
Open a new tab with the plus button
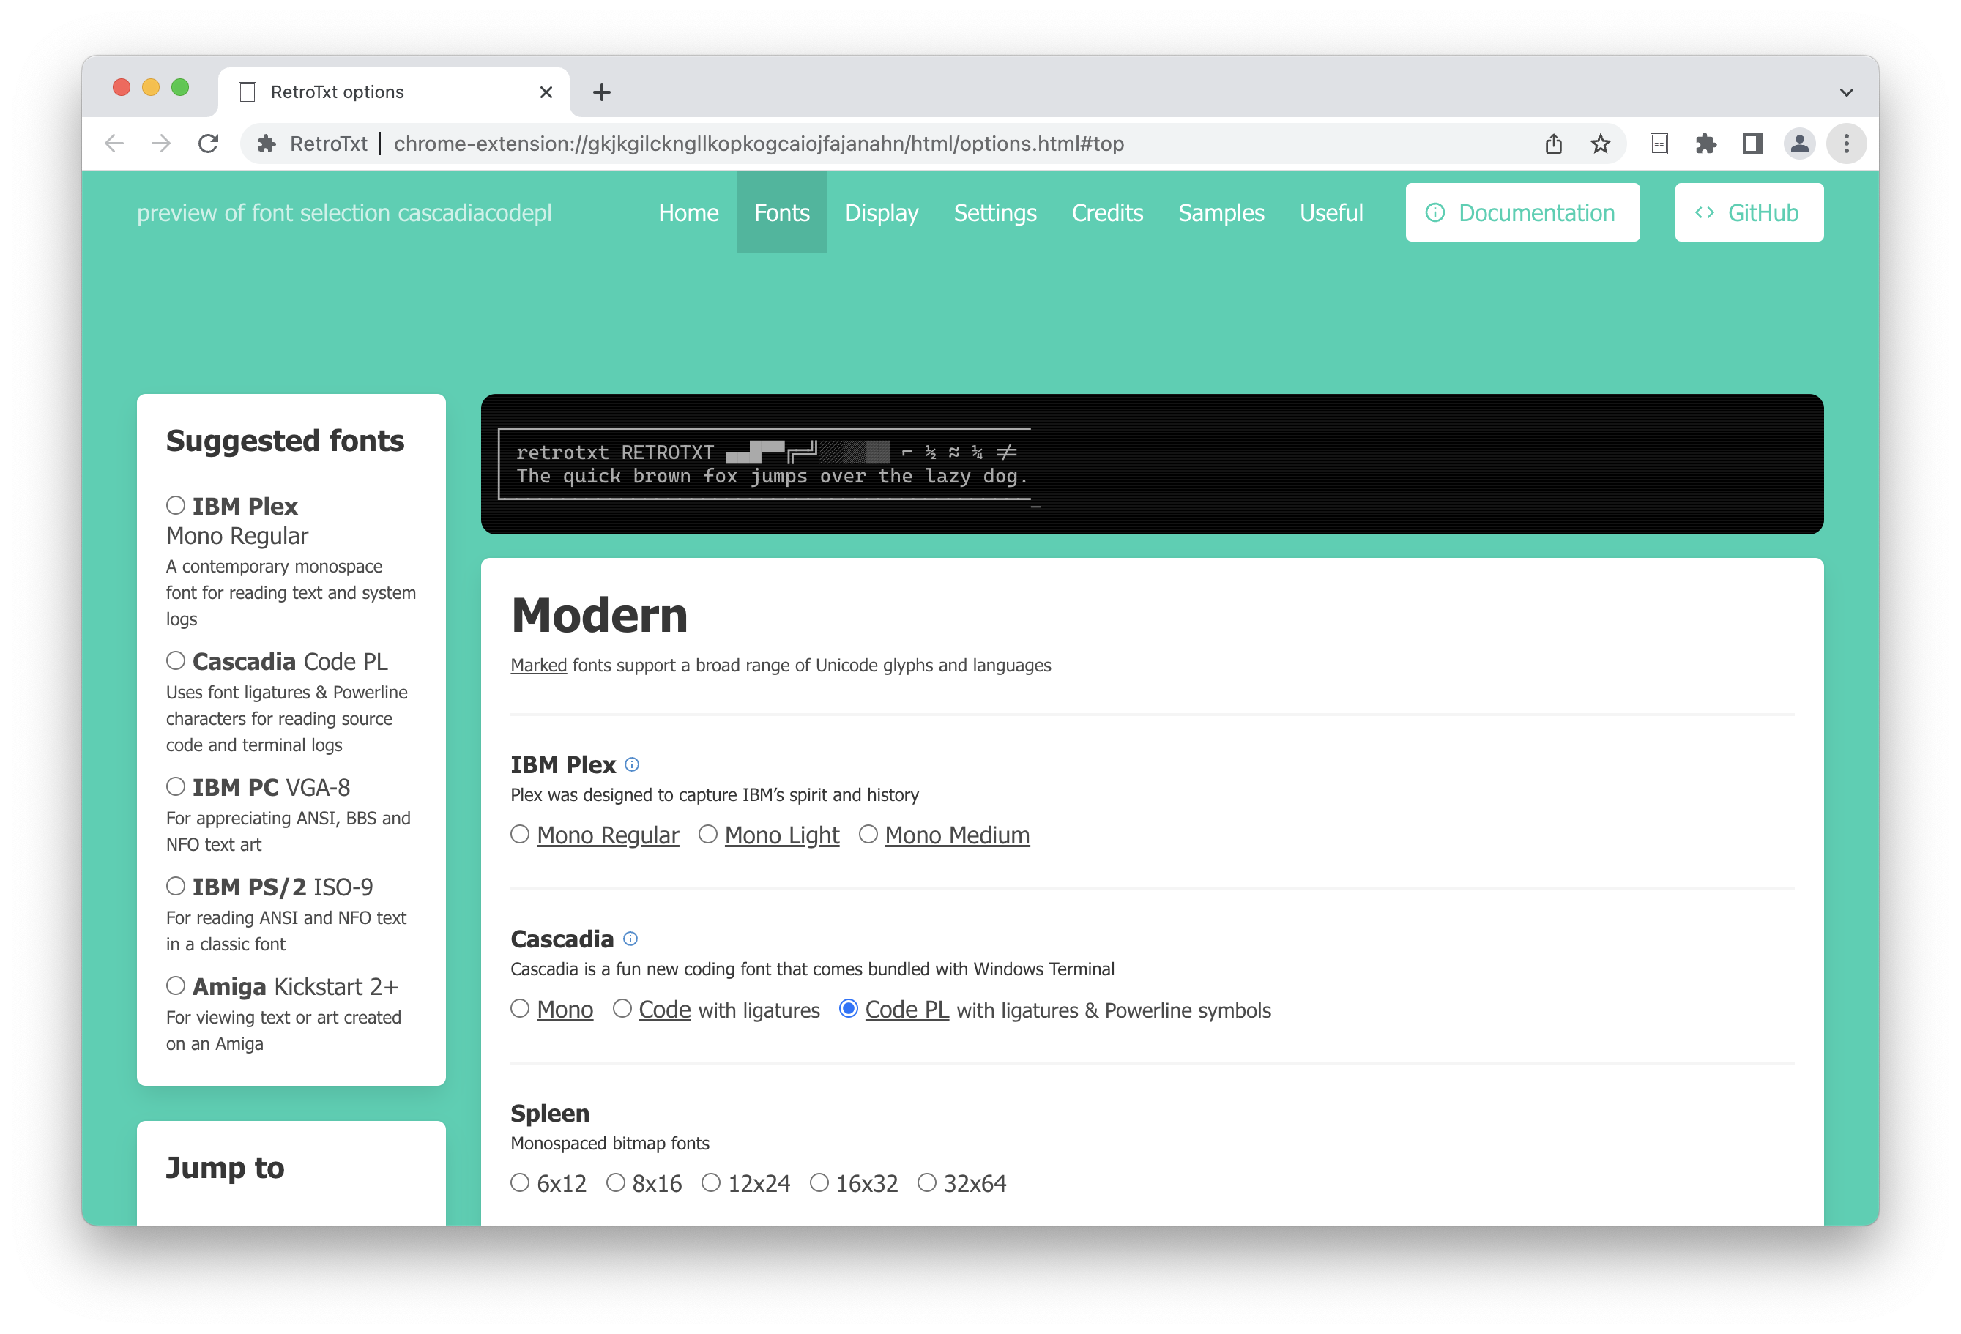click(602, 92)
